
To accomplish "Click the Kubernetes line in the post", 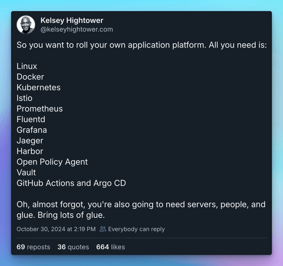I will [39, 87].
